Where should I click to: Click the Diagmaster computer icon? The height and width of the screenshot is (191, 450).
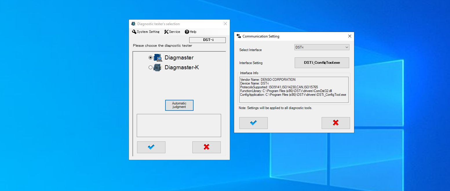(158, 57)
